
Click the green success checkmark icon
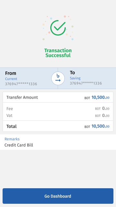[x=58, y=28]
